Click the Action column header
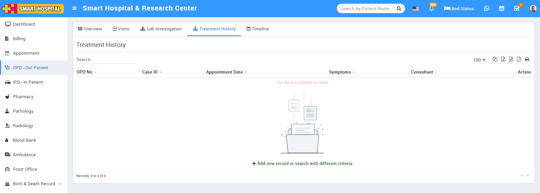This screenshot has width=540, height=193. 524,72
